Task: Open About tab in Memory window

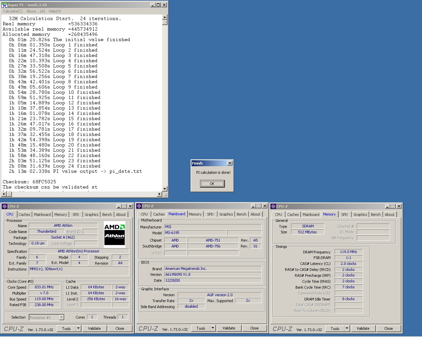Action: (x=390, y=215)
